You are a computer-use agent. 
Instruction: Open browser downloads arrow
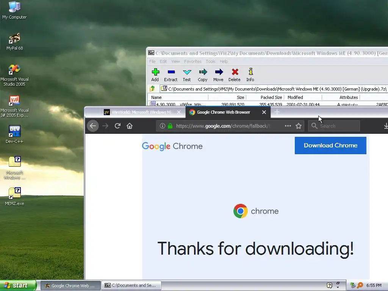[x=386, y=126]
